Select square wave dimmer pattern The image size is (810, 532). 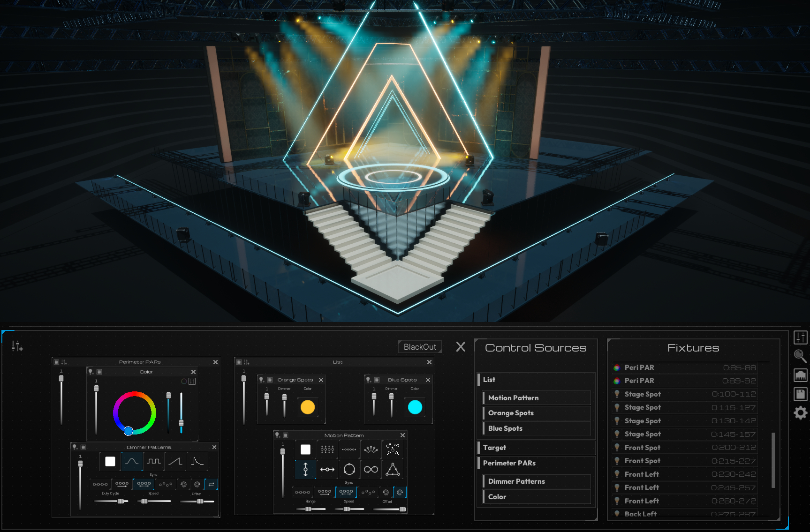pyautogui.click(x=154, y=461)
